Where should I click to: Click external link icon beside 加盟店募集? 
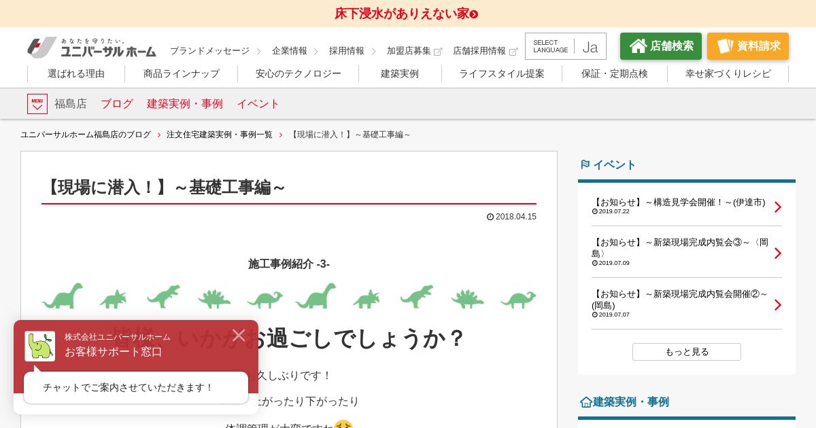pos(438,52)
